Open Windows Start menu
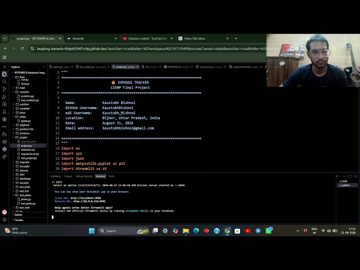 click(x=92, y=231)
